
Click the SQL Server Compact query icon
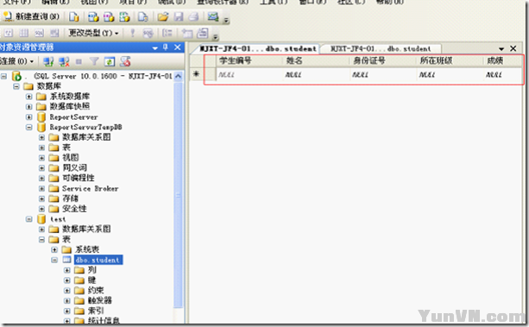tap(143, 16)
